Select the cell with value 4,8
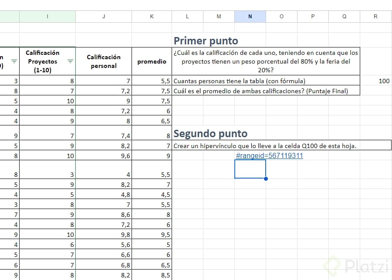 pyautogui.click(x=104, y=194)
